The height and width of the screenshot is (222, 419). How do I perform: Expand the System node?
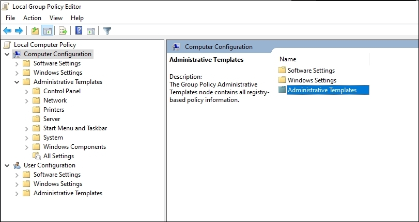[27, 138]
